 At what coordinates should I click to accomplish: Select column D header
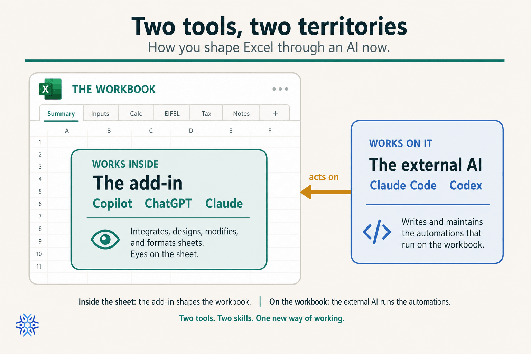coord(191,131)
